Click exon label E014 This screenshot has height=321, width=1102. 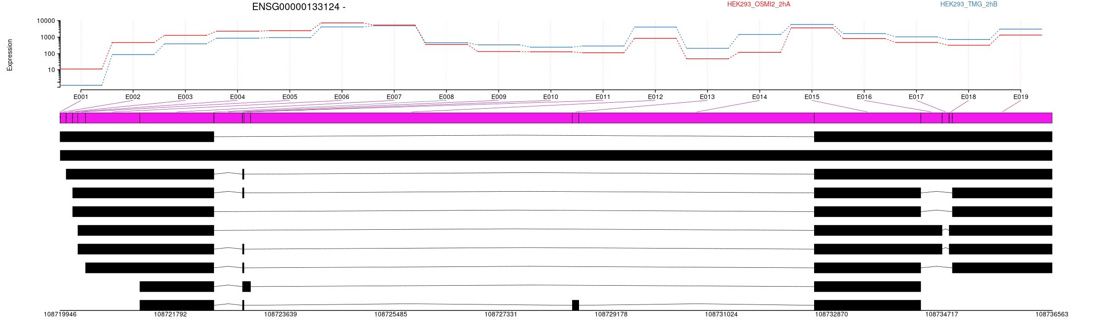pos(759,97)
